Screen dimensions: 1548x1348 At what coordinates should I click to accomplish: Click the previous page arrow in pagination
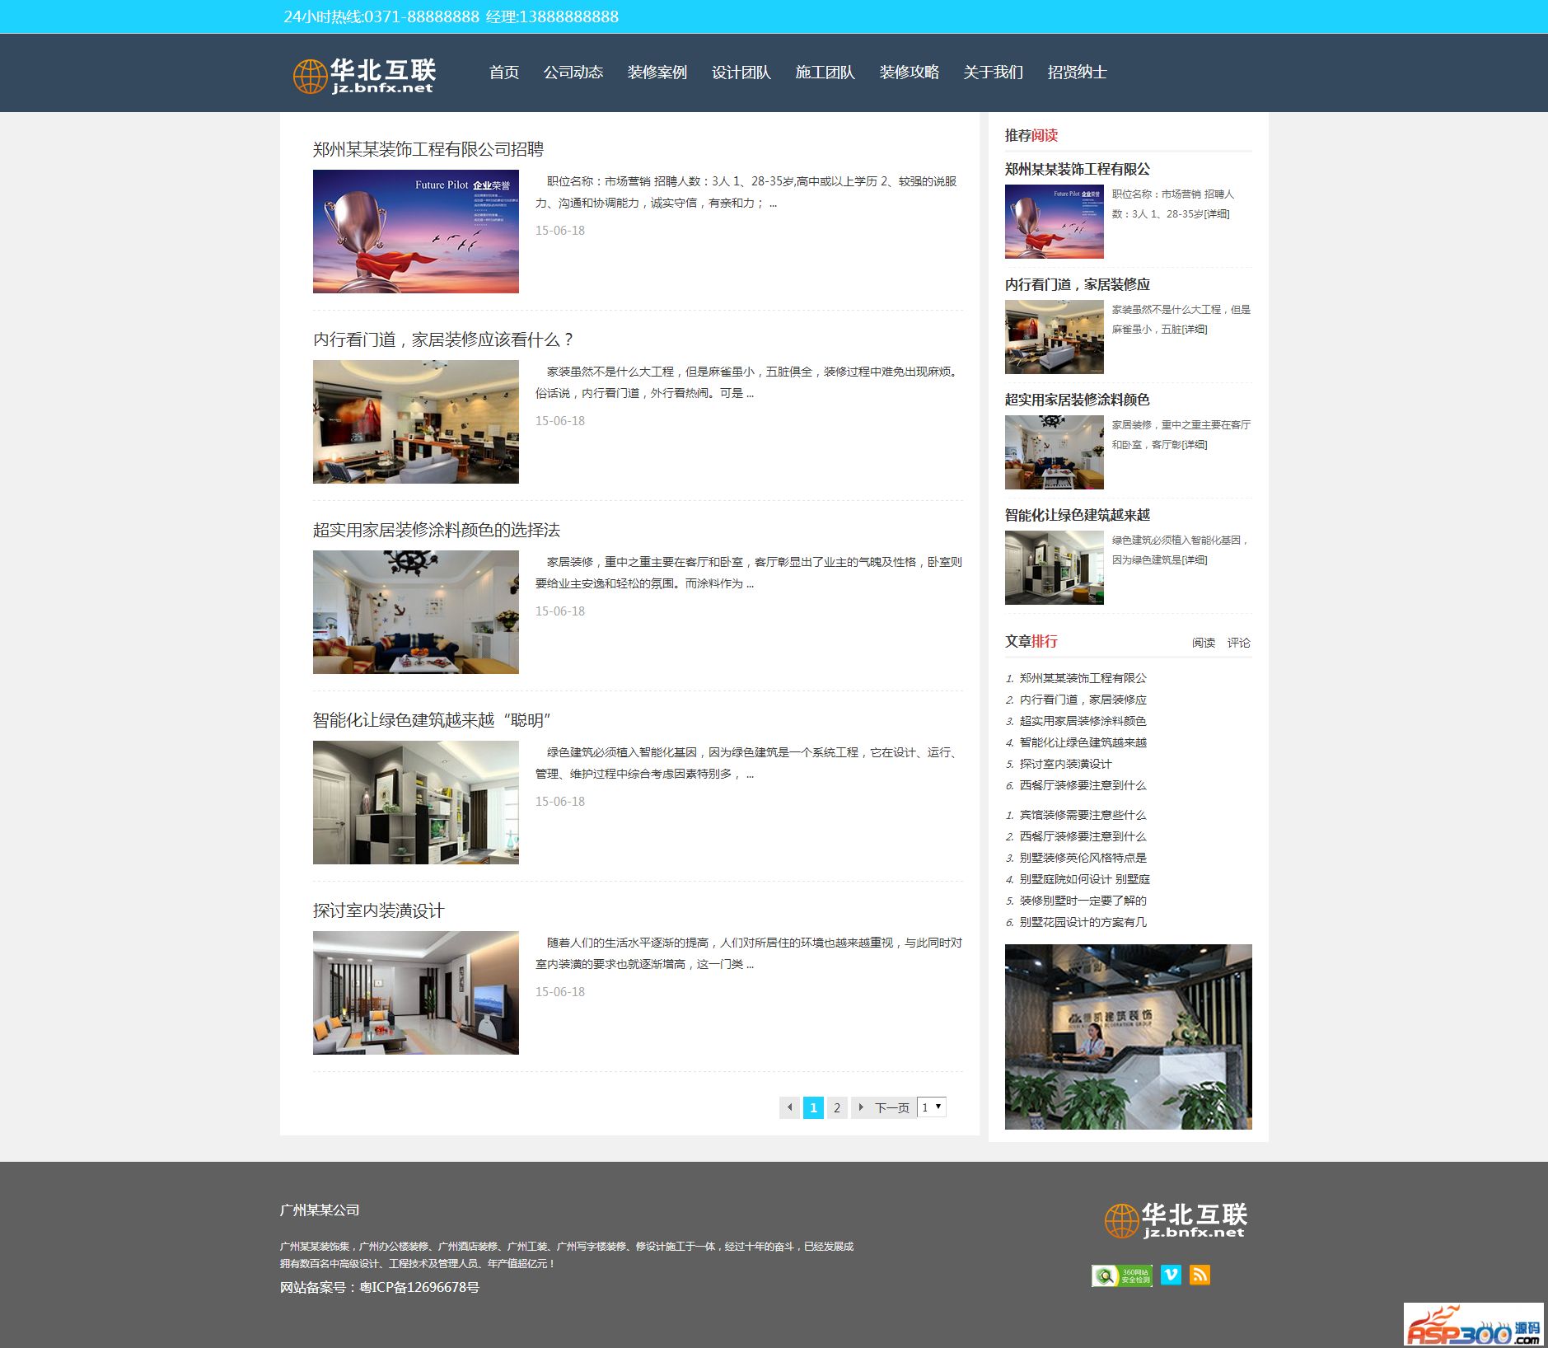[789, 1107]
